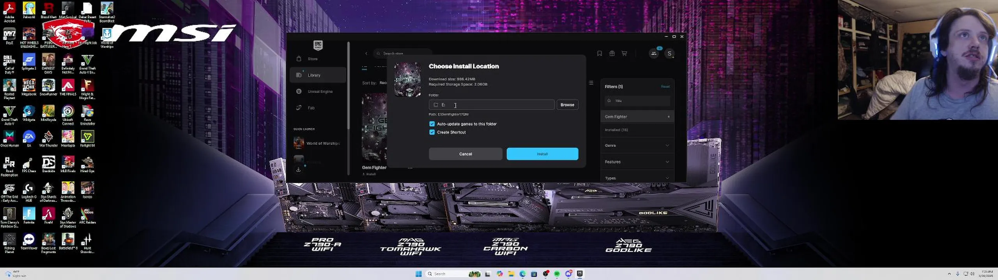
Task: Click the Gem Fighter library cover art
Action: (374, 128)
